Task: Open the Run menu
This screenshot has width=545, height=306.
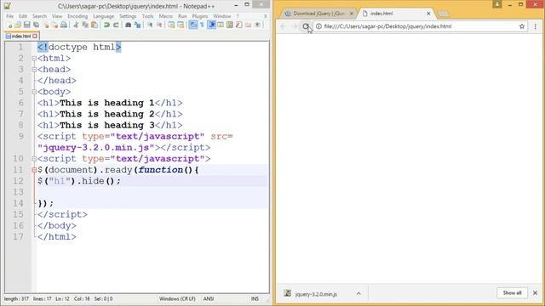Action: click(182, 16)
